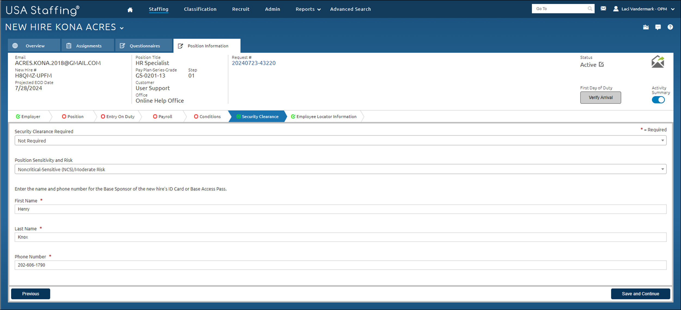
Task: Go to the Payroll step
Action: click(163, 117)
